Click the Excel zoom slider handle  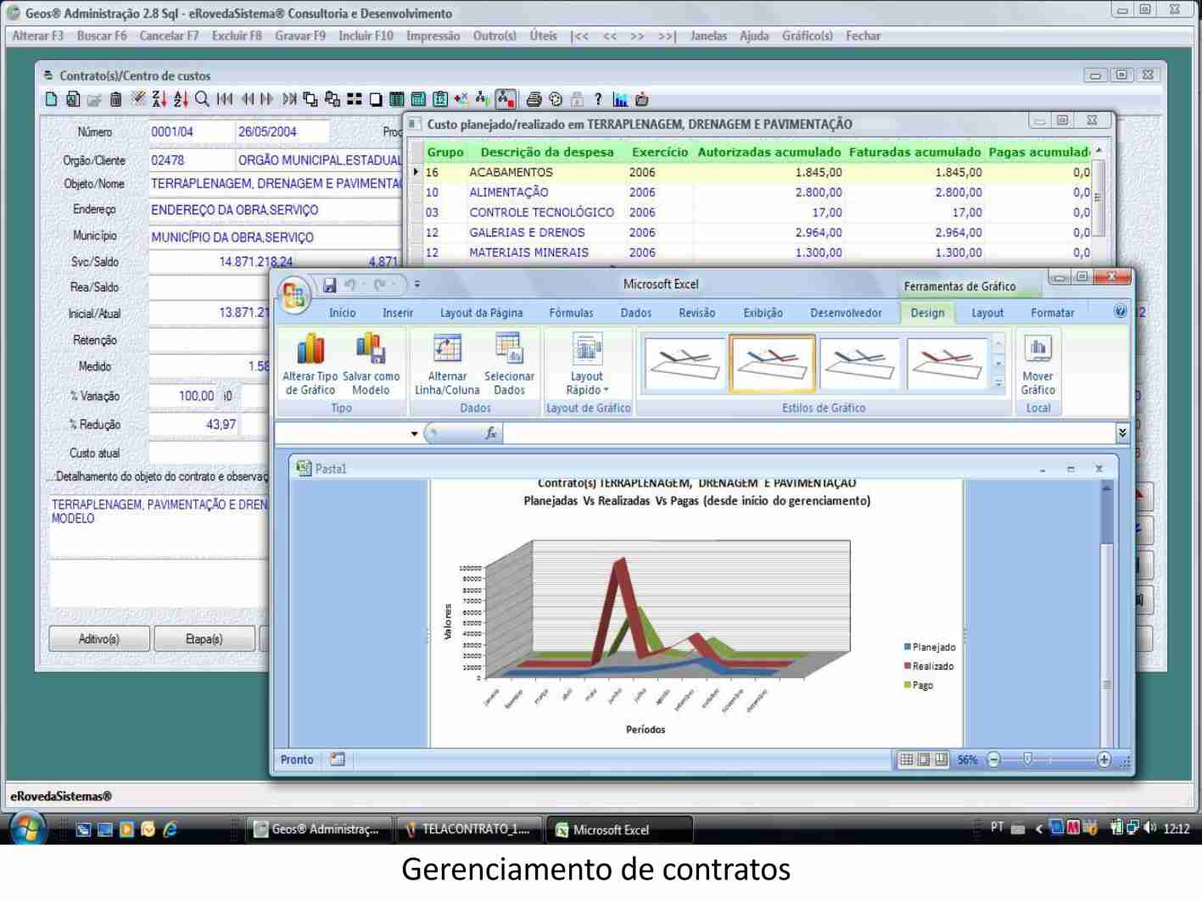point(1027,759)
